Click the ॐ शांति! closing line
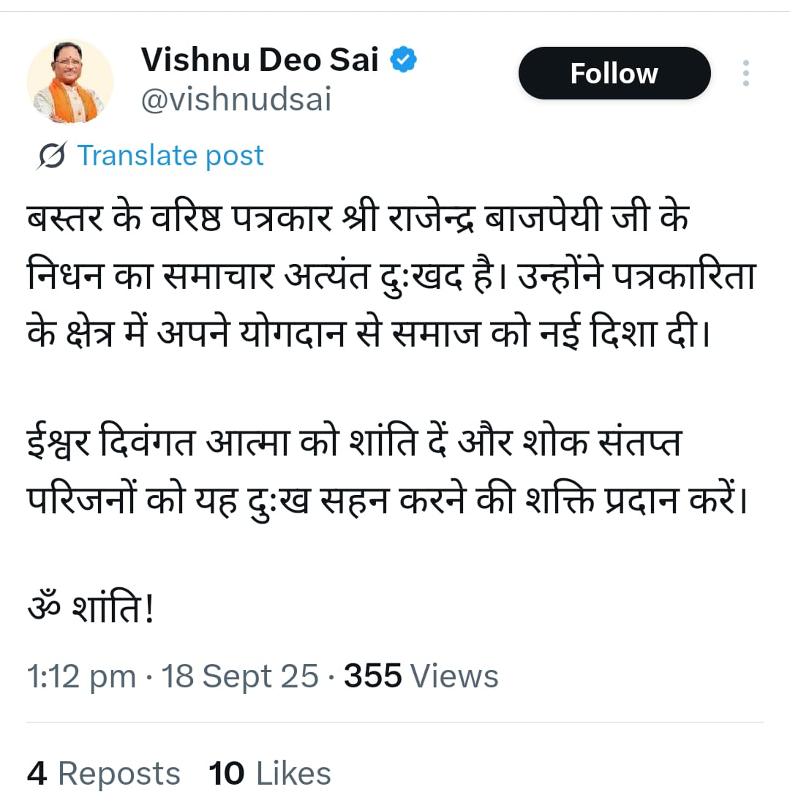Image resolution: width=790 pixels, height=811 pixels. pyautogui.click(x=91, y=609)
